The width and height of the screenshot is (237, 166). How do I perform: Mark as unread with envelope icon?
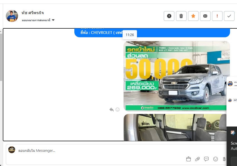tap(205, 16)
